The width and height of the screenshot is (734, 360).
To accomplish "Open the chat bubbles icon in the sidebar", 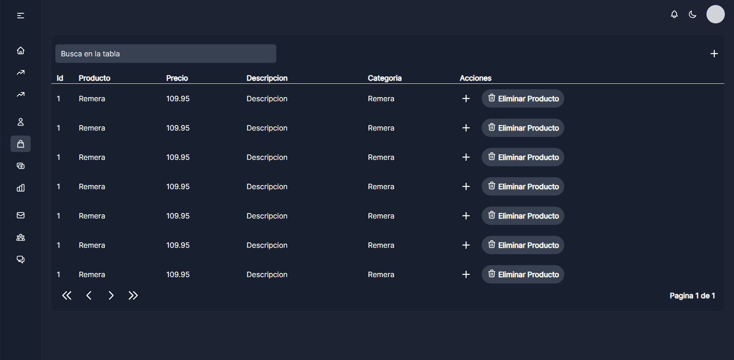I will point(21,259).
